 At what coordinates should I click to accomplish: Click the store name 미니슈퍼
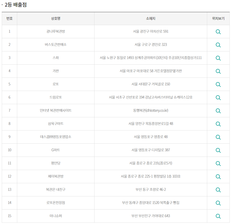click(56, 216)
